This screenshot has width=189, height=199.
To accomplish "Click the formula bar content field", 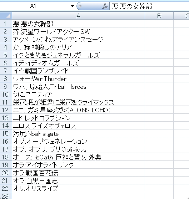I will pyautogui.click(x=149, y=6).
